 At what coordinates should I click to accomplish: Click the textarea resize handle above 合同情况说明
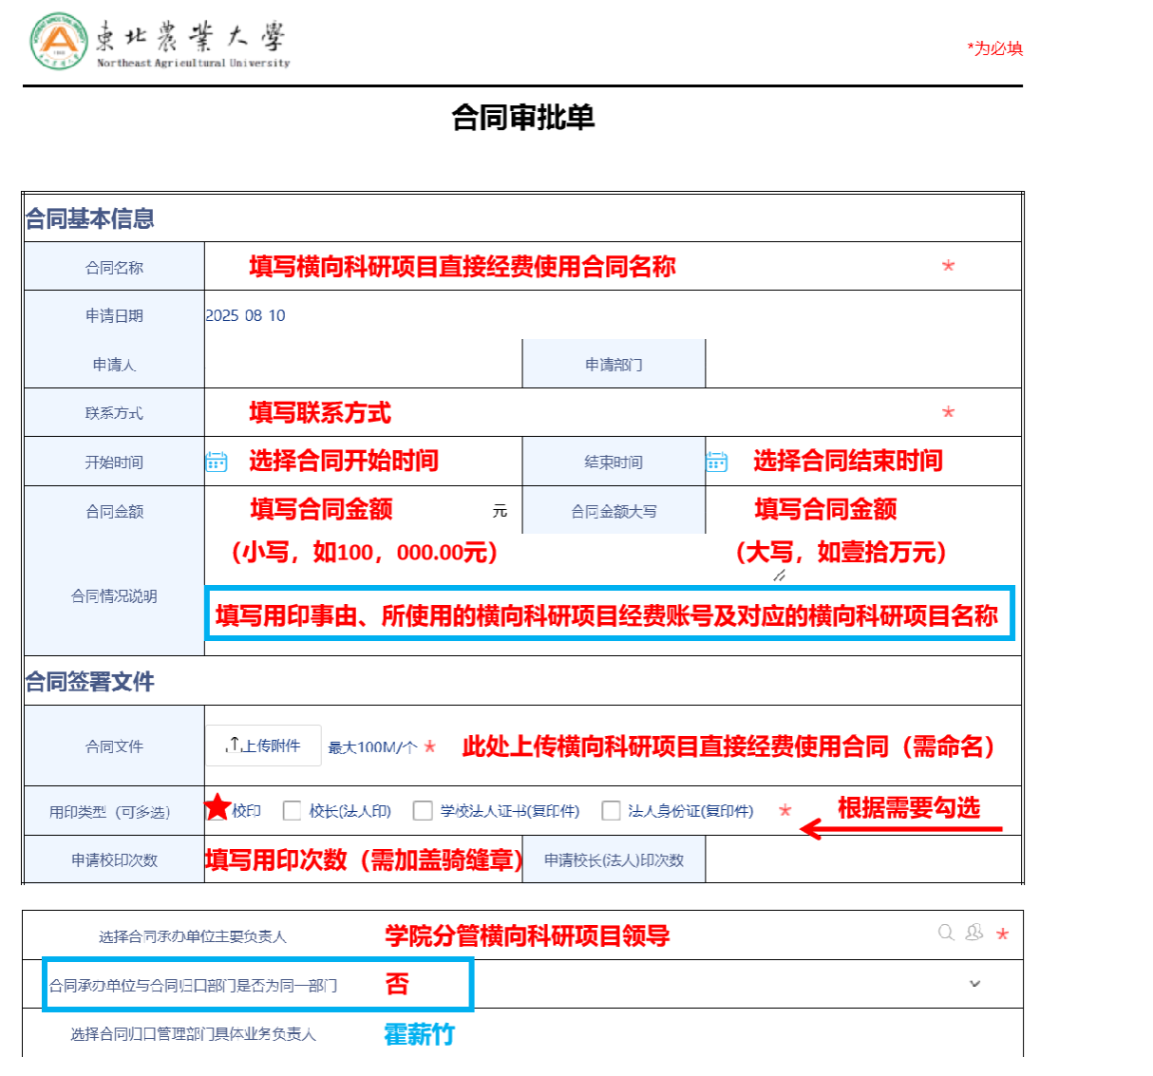779,576
